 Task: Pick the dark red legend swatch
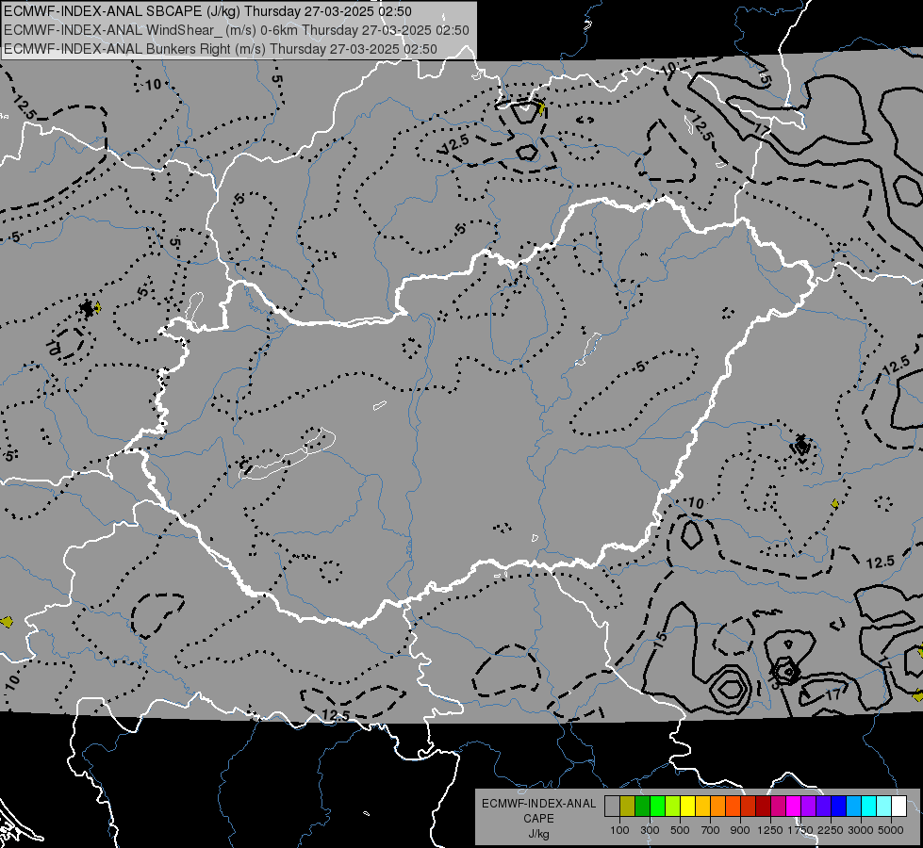[764, 806]
